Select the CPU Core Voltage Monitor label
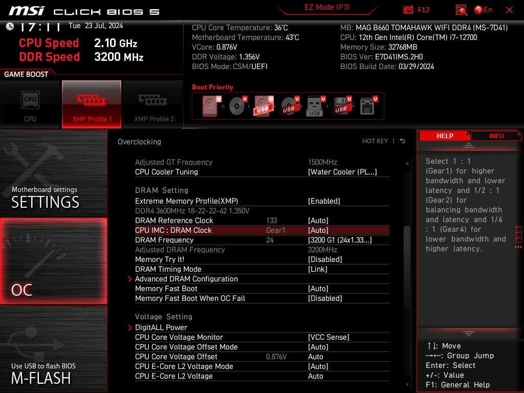Viewport: 524px width, 393px height. click(179, 337)
